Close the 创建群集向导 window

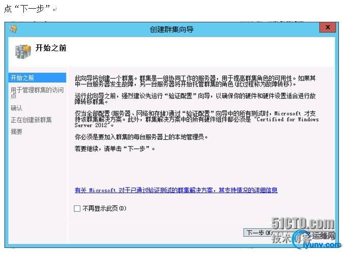[328, 27]
